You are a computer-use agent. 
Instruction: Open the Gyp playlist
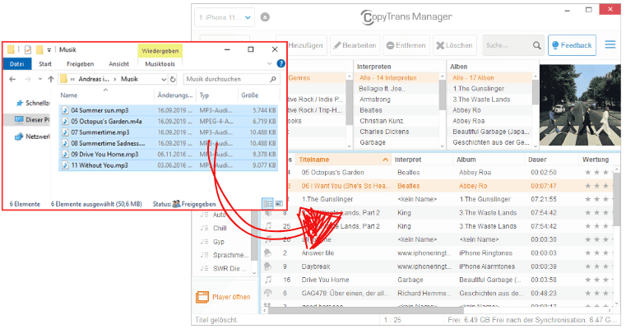click(218, 242)
